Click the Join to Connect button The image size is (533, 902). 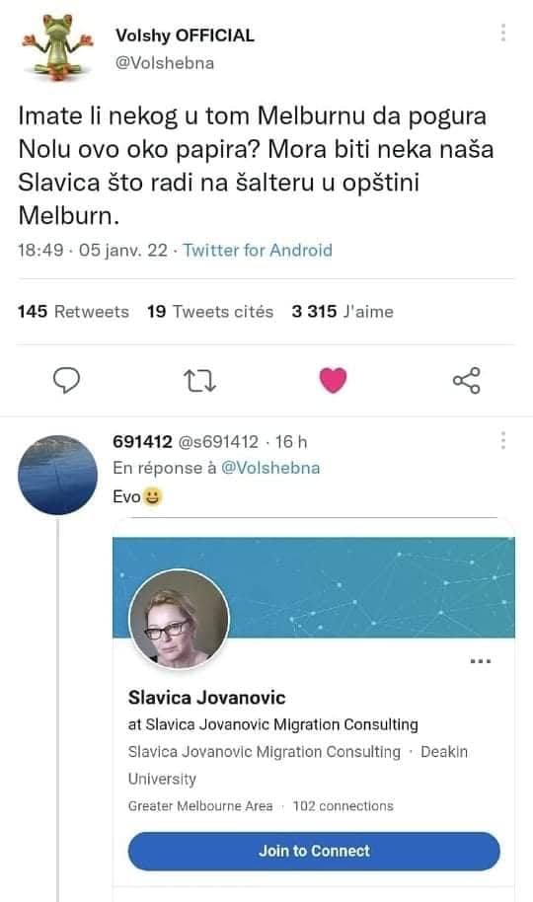[x=314, y=851]
